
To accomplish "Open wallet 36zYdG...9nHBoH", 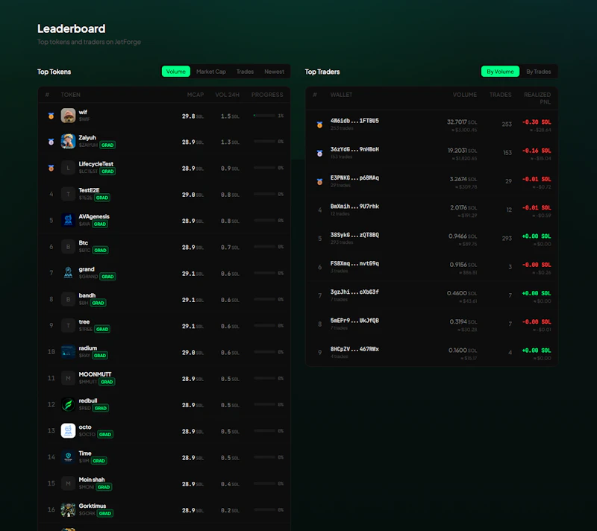I will (x=354, y=149).
